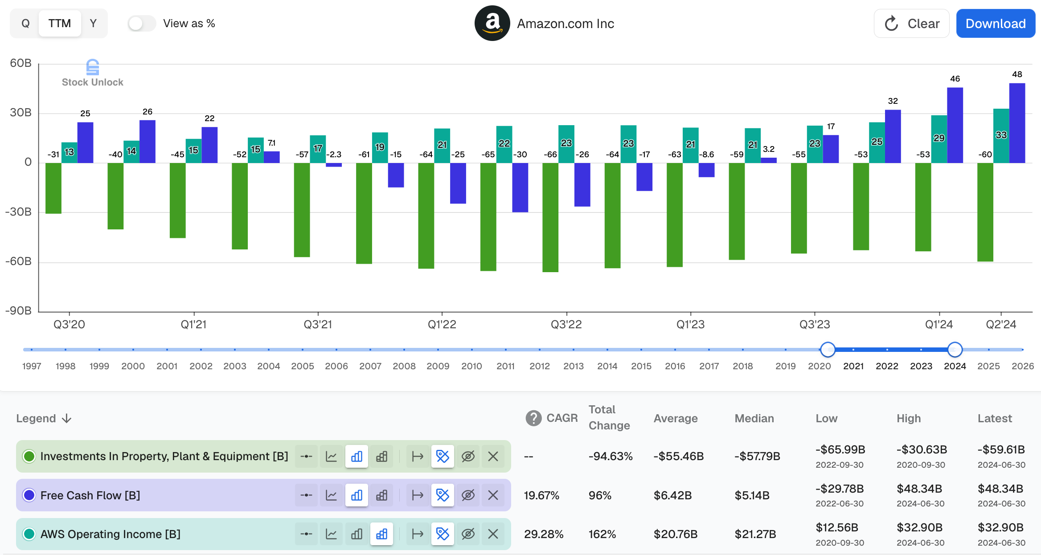Hide the AWS Operating Income series
The width and height of the screenshot is (1041, 555).
pos(468,534)
